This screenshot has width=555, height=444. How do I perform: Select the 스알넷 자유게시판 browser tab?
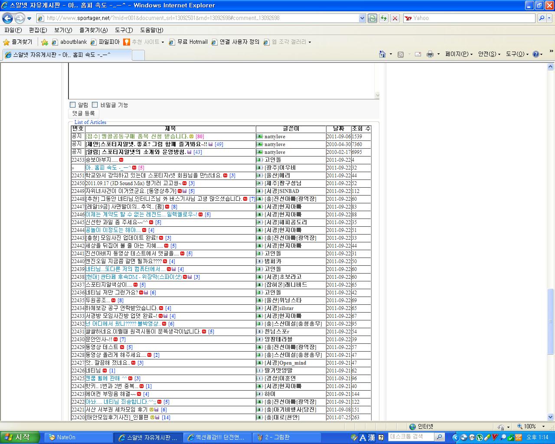[67, 55]
